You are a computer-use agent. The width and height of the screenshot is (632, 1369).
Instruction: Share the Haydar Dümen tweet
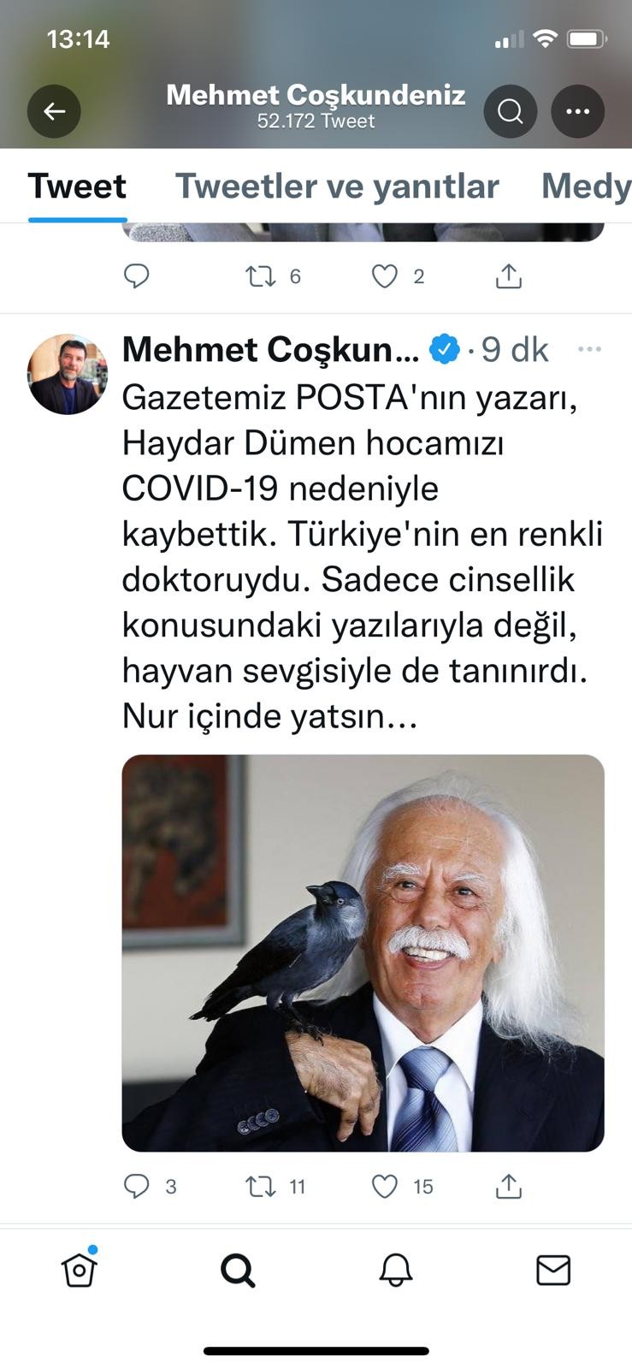[509, 1186]
